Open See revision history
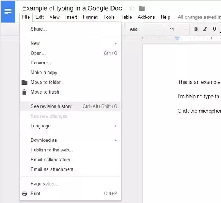The image size is (221, 203). [70, 106]
